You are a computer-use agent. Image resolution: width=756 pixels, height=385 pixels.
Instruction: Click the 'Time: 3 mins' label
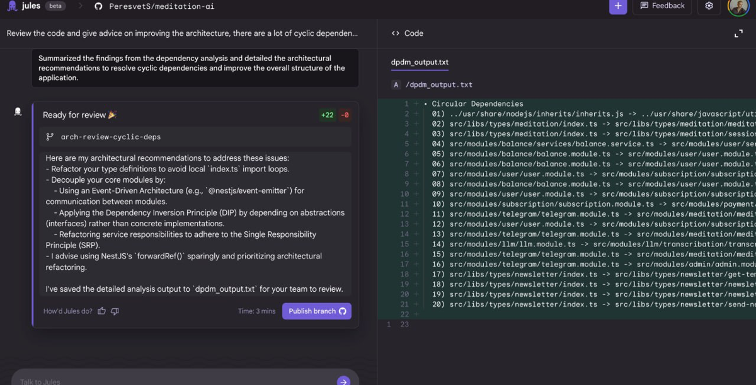click(257, 311)
